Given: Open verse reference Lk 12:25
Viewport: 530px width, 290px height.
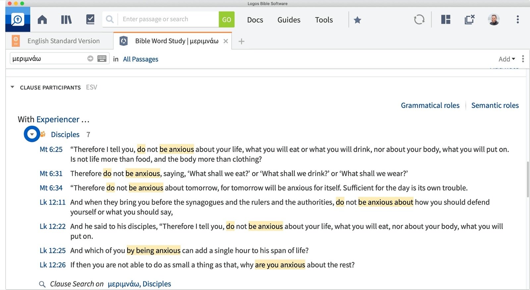Looking at the screenshot, I should [53, 250].
